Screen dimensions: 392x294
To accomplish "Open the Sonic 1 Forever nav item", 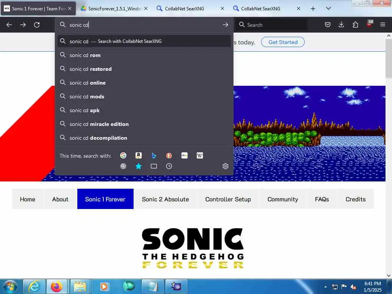I will 105,199.
